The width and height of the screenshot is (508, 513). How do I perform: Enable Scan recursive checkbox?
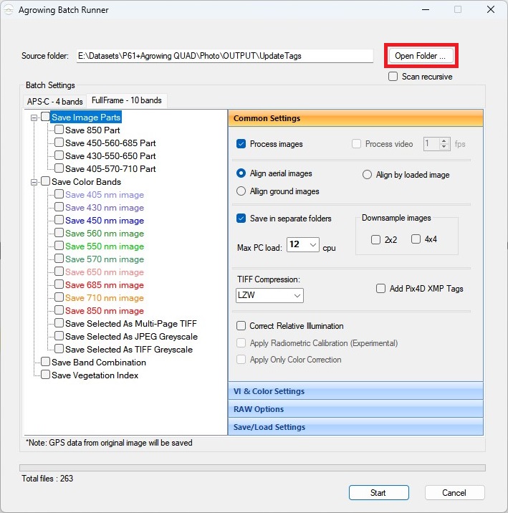pos(393,77)
